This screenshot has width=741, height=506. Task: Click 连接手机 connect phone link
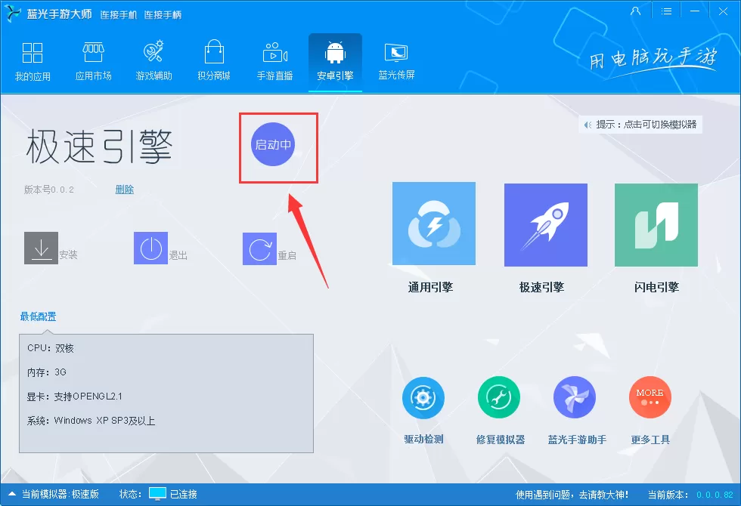(118, 15)
